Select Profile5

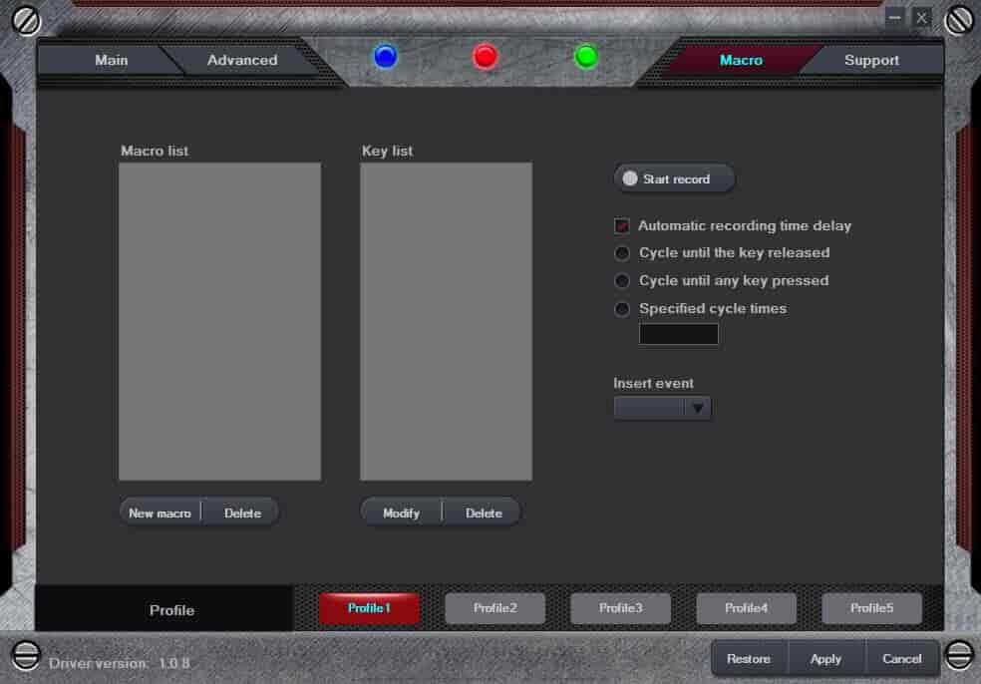[871, 608]
